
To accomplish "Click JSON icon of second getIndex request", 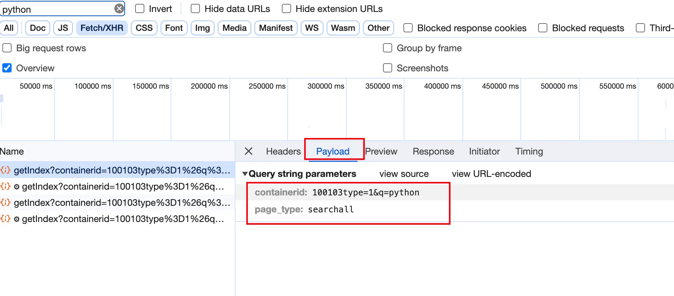I will click(x=5, y=186).
